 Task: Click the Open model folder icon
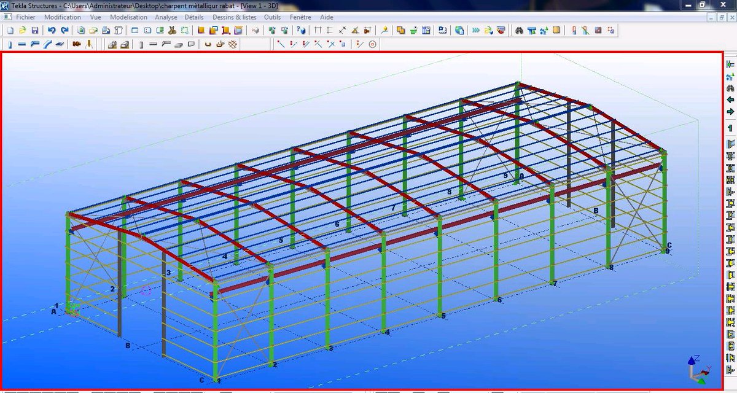coord(22,30)
